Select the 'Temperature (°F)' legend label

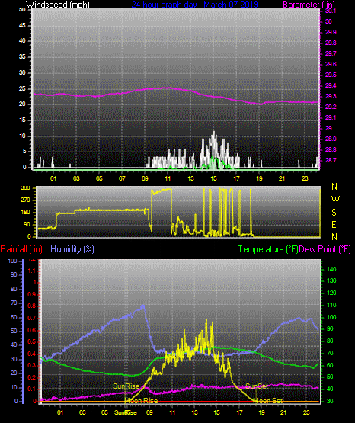coord(268,249)
